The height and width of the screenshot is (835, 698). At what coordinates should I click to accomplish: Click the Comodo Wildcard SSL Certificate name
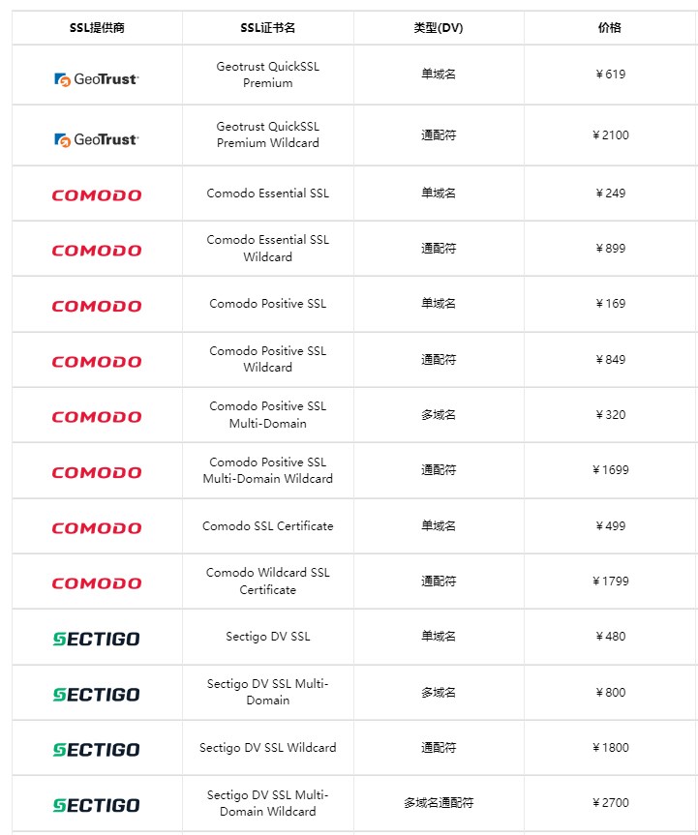[x=267, y=581]
